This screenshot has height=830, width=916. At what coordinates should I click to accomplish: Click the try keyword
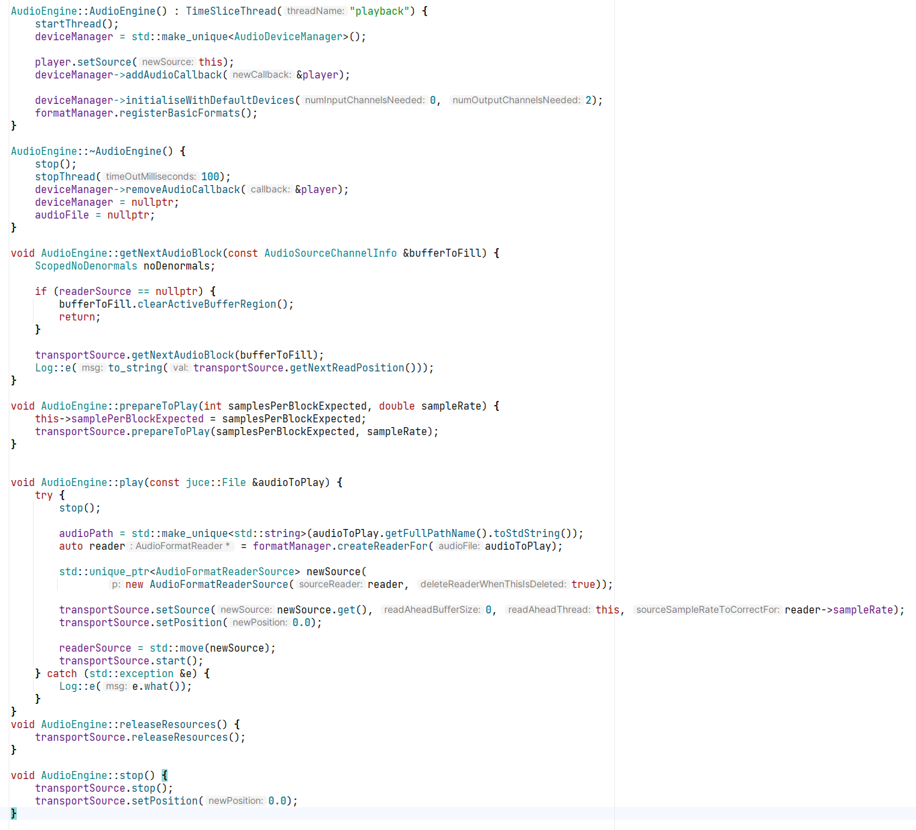(44, 495)
